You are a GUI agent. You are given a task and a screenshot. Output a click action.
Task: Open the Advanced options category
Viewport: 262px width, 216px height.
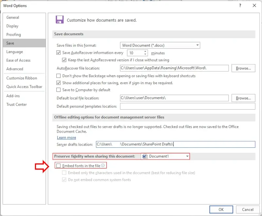24,69
